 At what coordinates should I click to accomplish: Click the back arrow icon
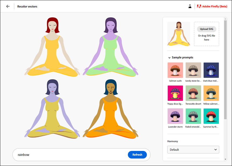[8, 6]
